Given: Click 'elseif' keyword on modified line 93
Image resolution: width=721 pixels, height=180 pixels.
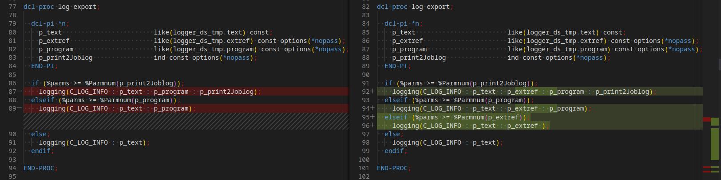Looking at the screenshot, I should 396,100.
